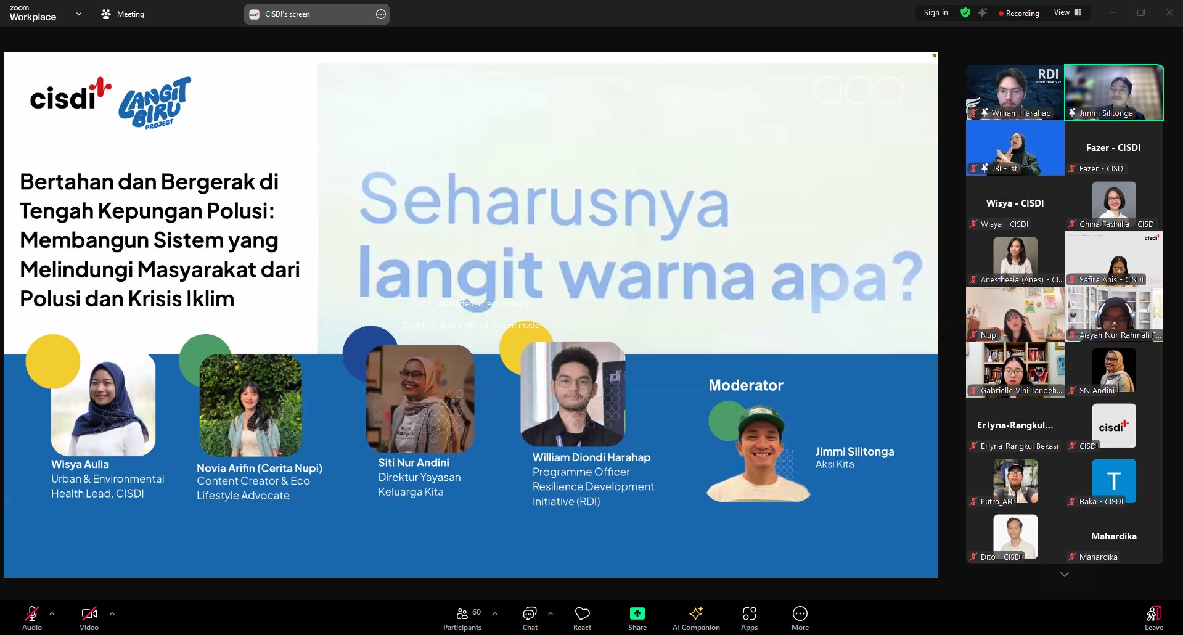
Task: Click the Sign in button
Action: pos(936,12)
